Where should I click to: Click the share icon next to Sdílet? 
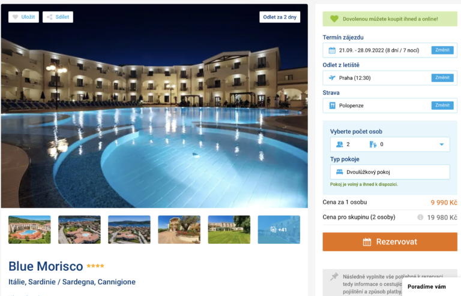50,17
